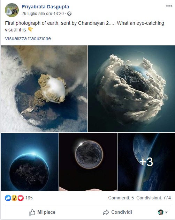Open the three-dot post options menu
This screenshot has height=220, width=175.
[x=169, y=6]
